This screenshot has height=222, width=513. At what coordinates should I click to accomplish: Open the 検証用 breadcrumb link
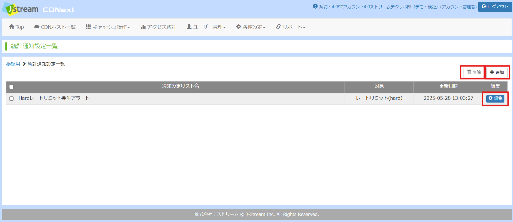click(x=13, y=64)
